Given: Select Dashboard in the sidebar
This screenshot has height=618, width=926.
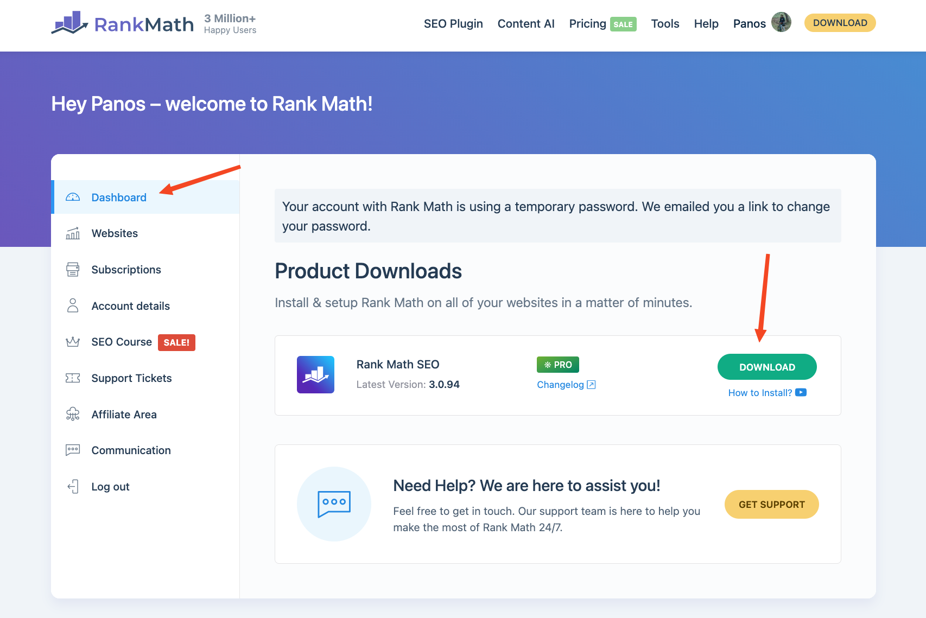Looking at the screenshot, I should click(145, 197).
